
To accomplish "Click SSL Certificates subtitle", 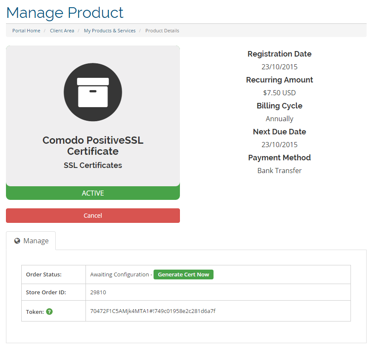I will (93, 165).
